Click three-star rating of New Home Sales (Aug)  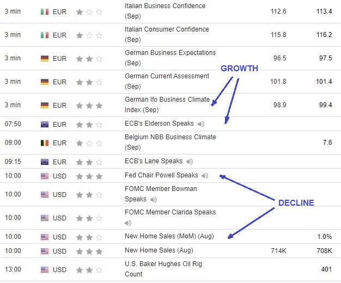click(89, 251)
